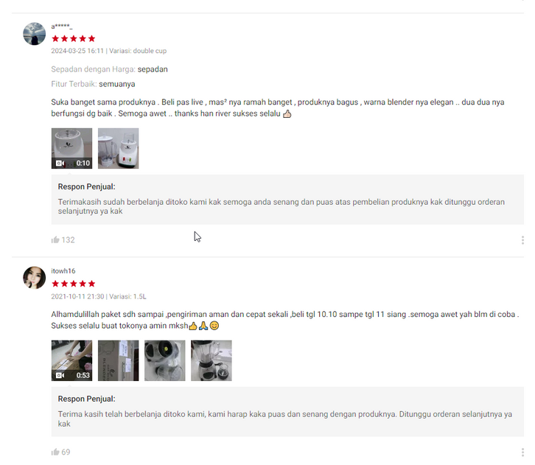Image resolution: width=535 pixels, height=465 pixels.
Task: Open itowh16 profile avatar
Action: tap(34, 278)
